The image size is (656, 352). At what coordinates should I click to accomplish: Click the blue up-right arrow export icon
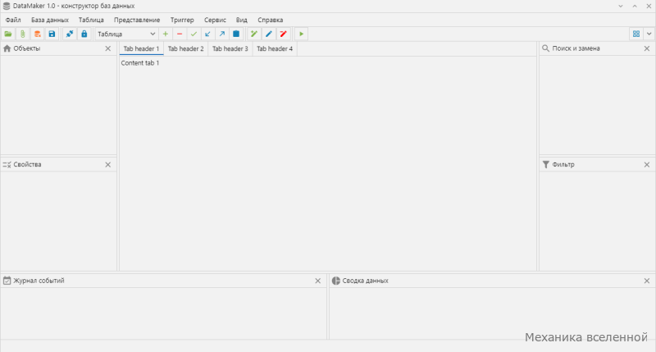[x=222, y=34]
